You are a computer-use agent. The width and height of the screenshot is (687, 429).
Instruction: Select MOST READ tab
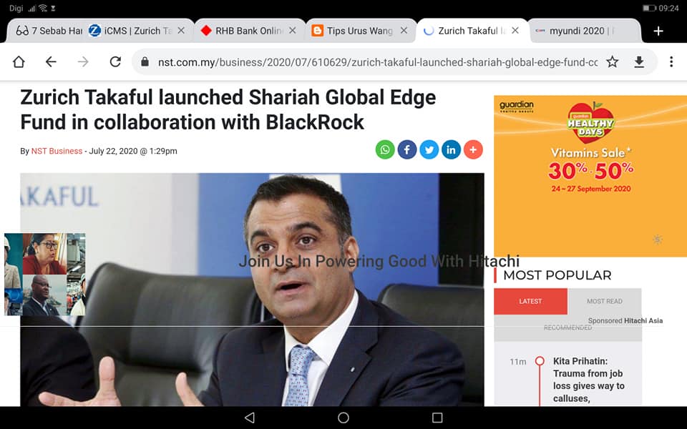[x=605, y=301]
